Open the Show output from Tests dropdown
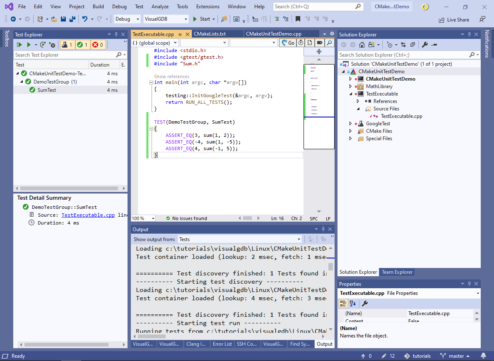The width and height of the screenshot is (494, 361). (240, 239)
